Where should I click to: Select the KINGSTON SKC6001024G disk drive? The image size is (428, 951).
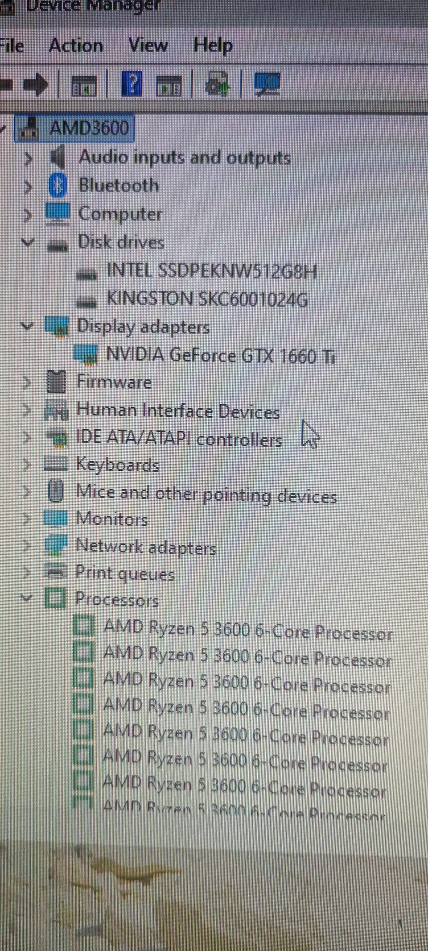pos(207,299)
